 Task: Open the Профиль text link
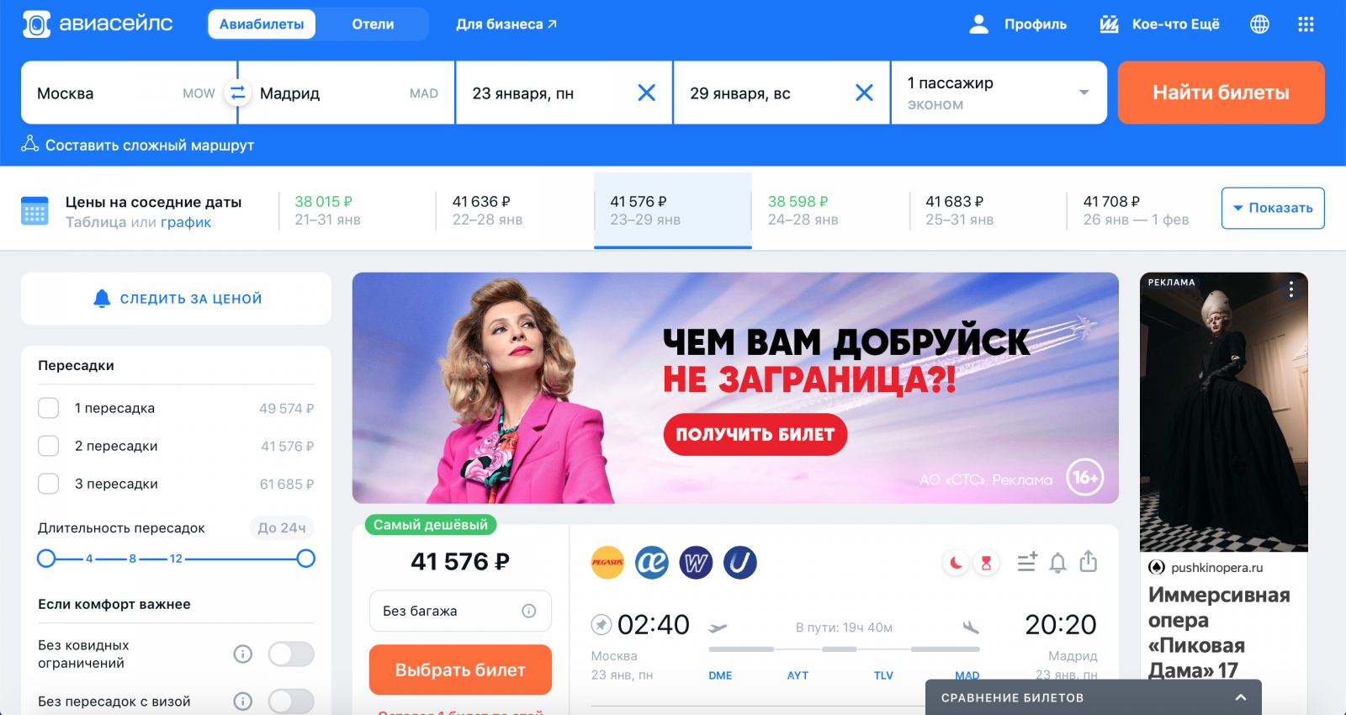[x=1036, y=24]
